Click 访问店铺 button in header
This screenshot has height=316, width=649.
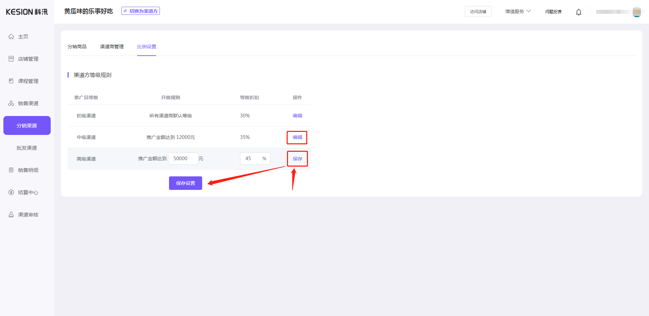pyautogui.click(x=478, y=11)
